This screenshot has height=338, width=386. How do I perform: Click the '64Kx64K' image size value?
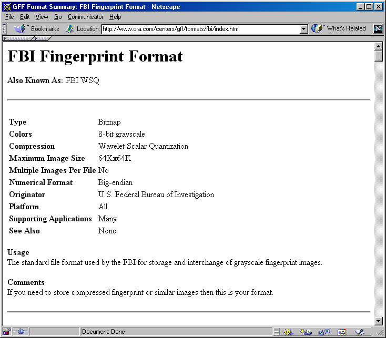115,158
